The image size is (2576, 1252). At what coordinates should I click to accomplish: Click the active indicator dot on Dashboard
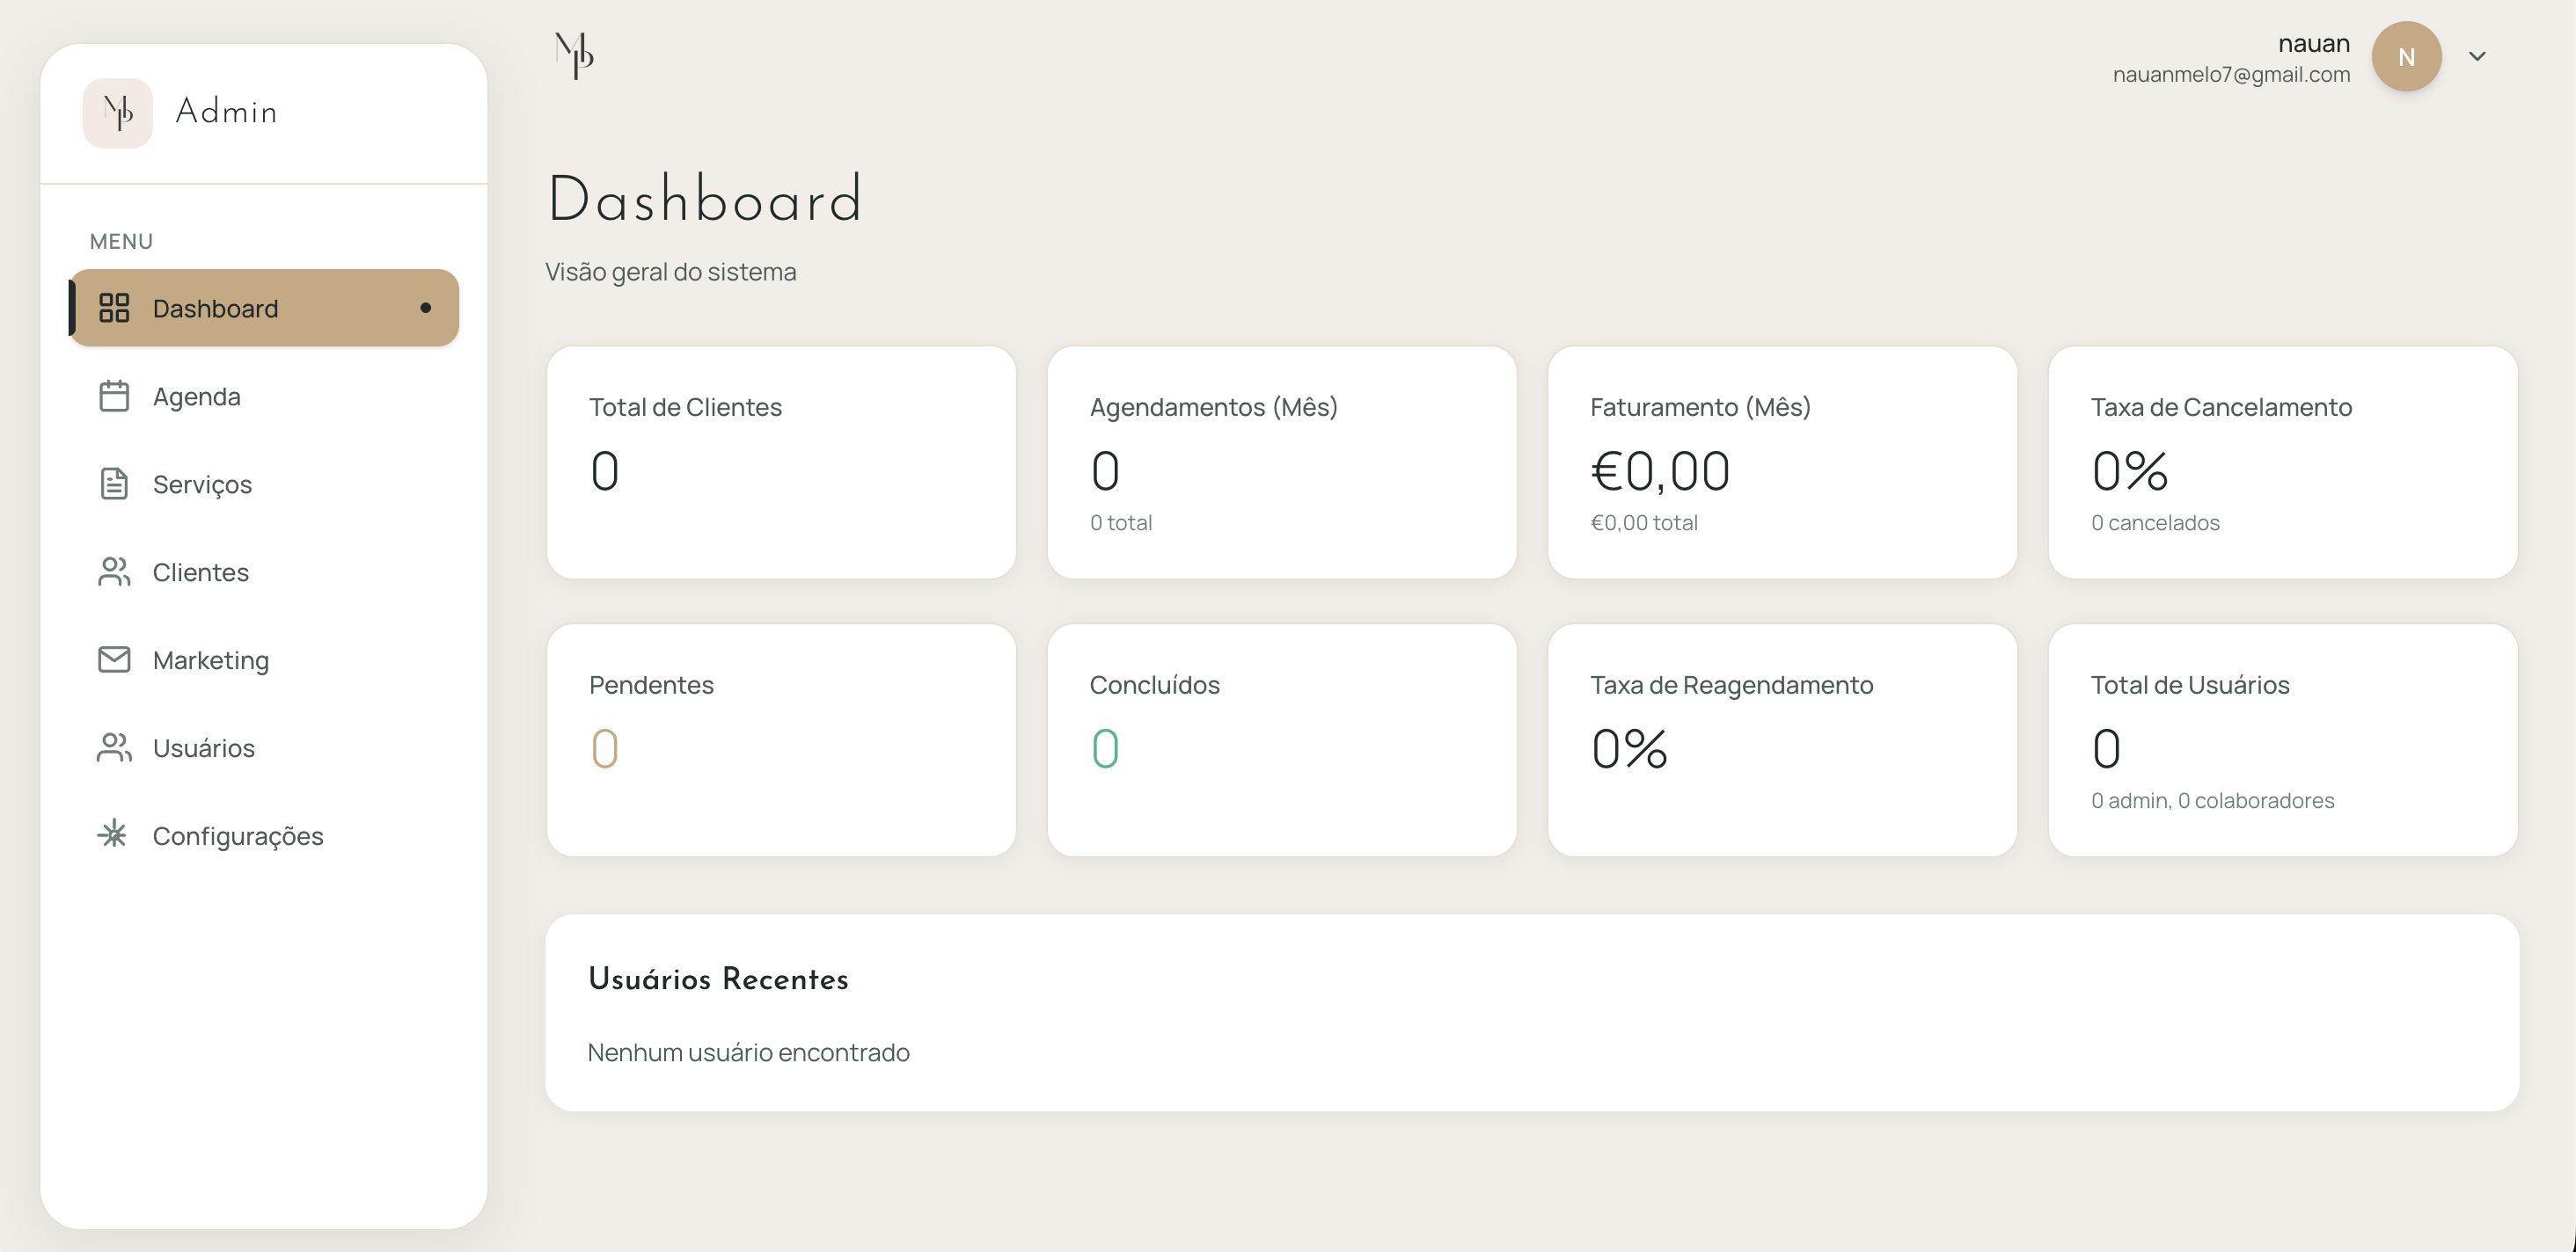click(x=427, y=308)
